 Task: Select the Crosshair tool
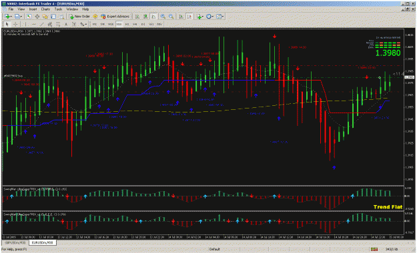point(15,24)
